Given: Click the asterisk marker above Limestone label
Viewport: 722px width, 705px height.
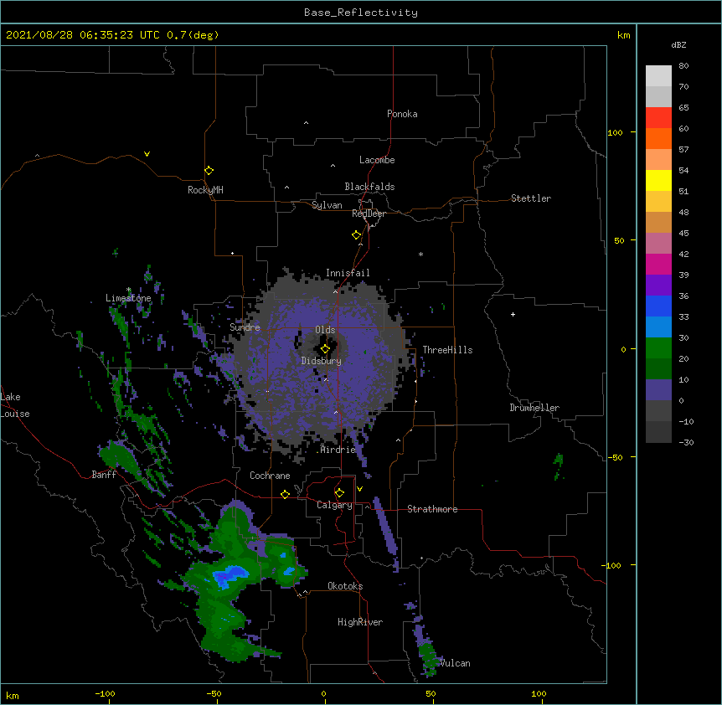Looking at the screenshot, I should [x=129, y=290].
